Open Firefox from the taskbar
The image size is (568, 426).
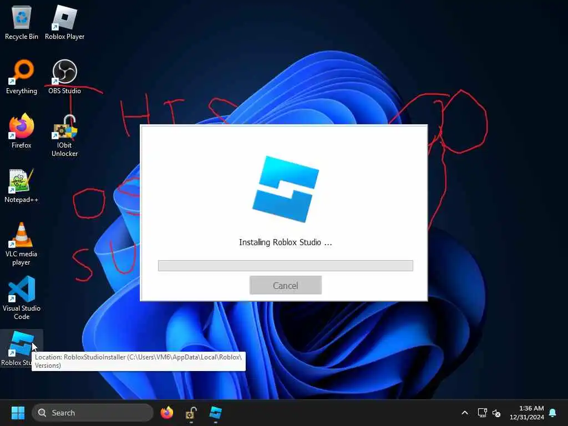(x=166, y=413)
